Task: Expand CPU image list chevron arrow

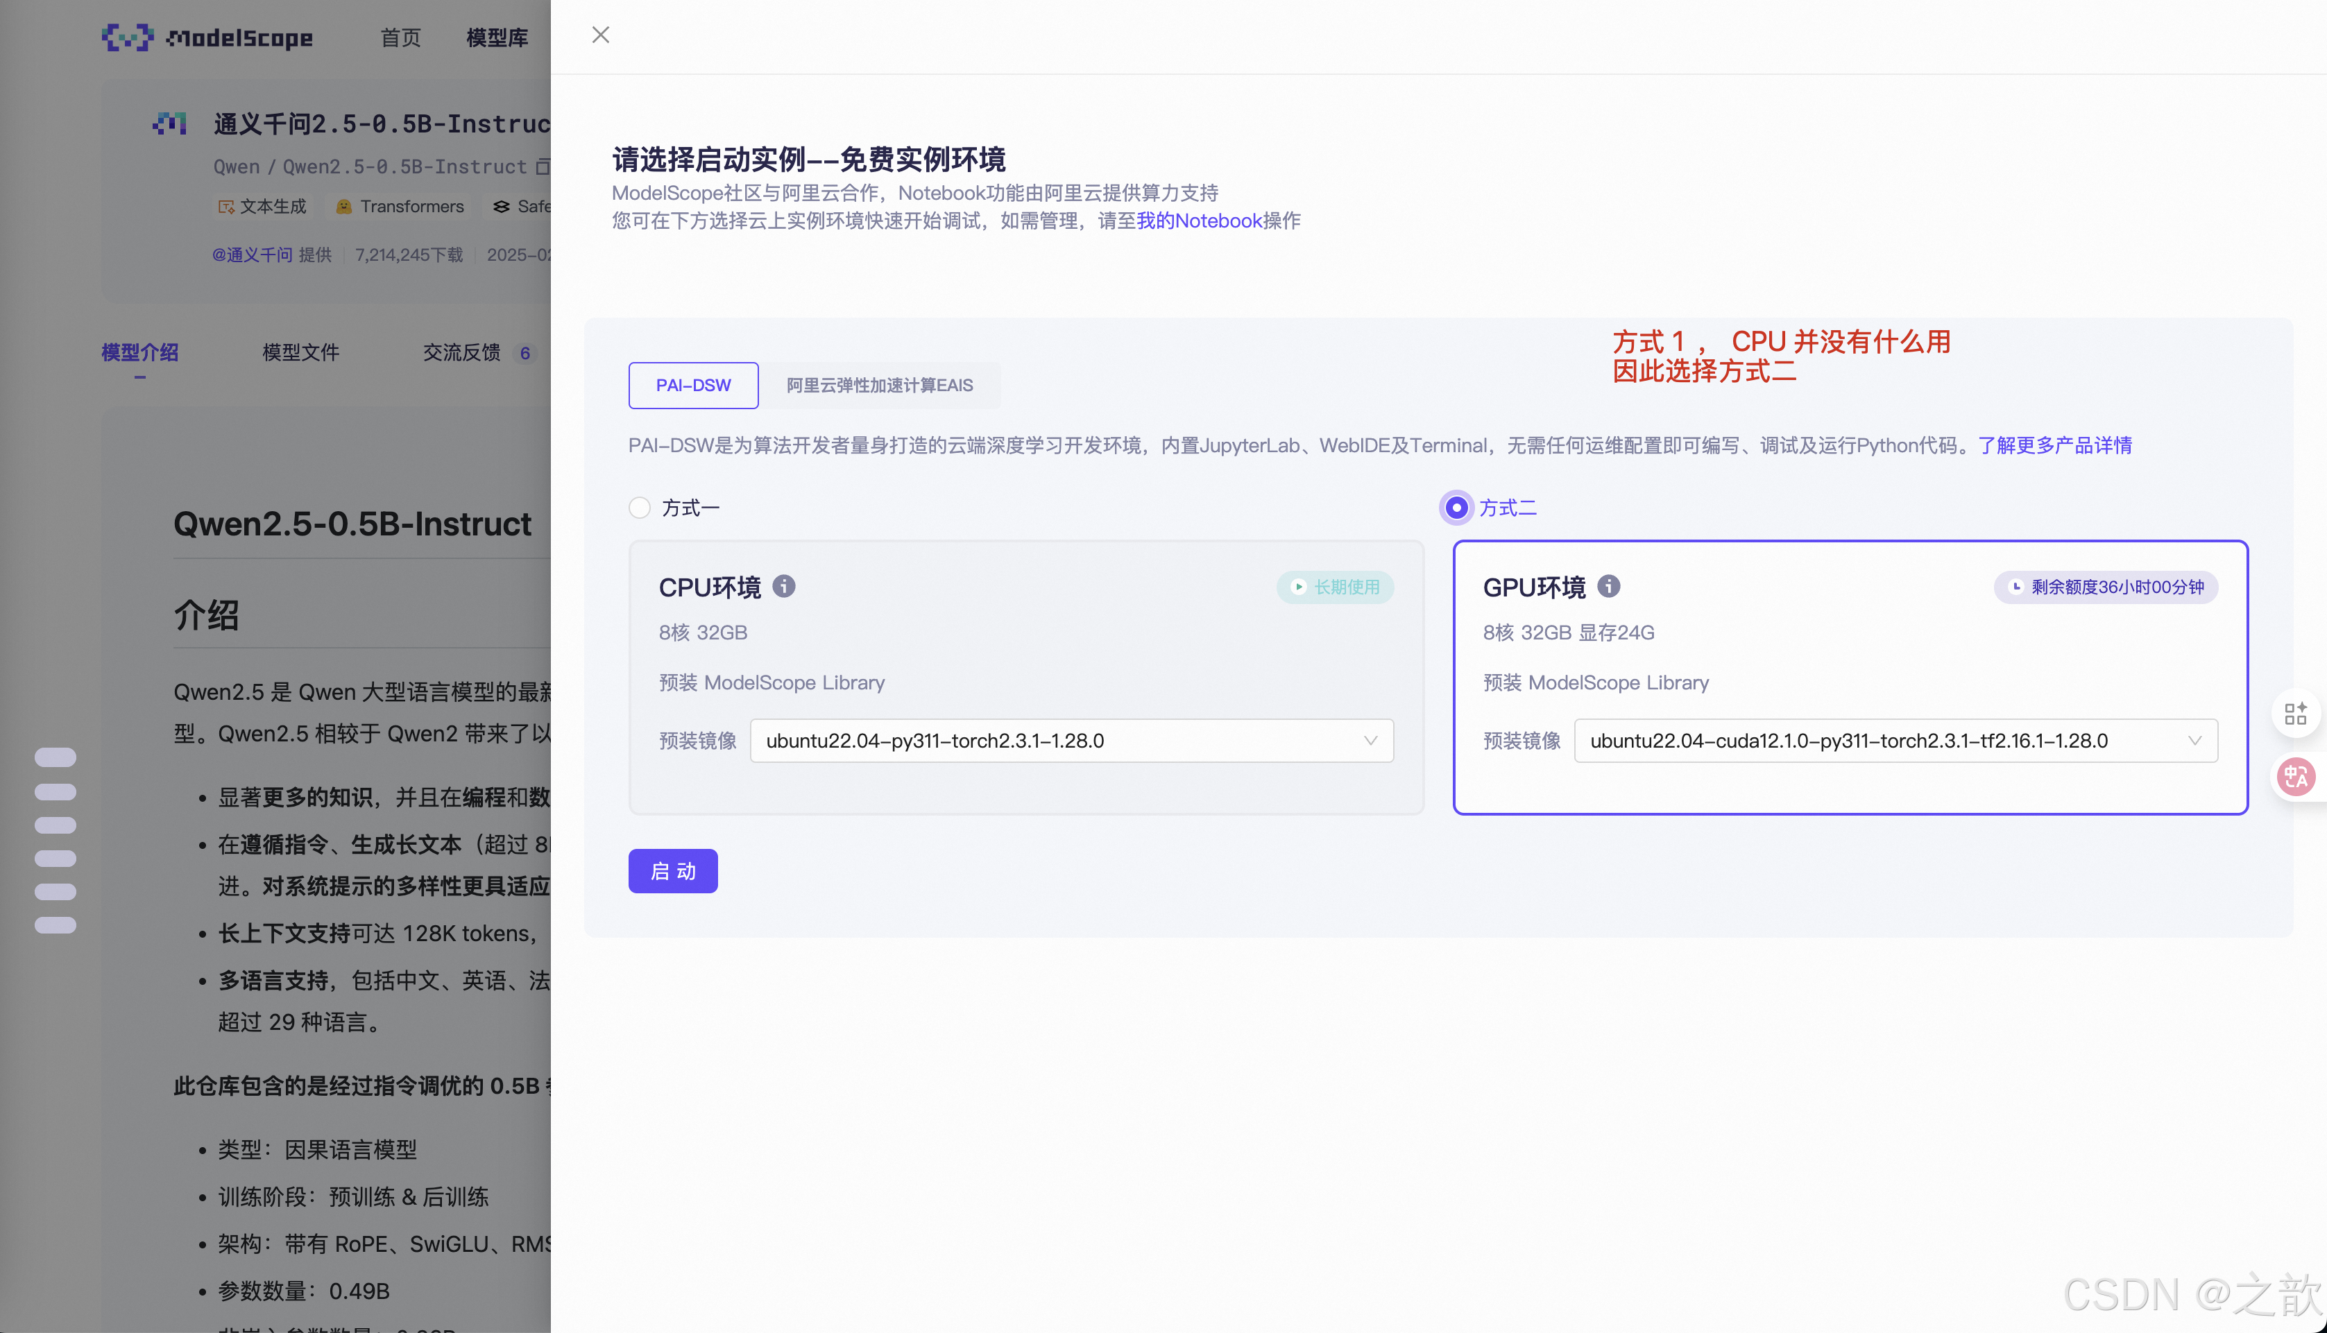Action: tap(1370, 741)
